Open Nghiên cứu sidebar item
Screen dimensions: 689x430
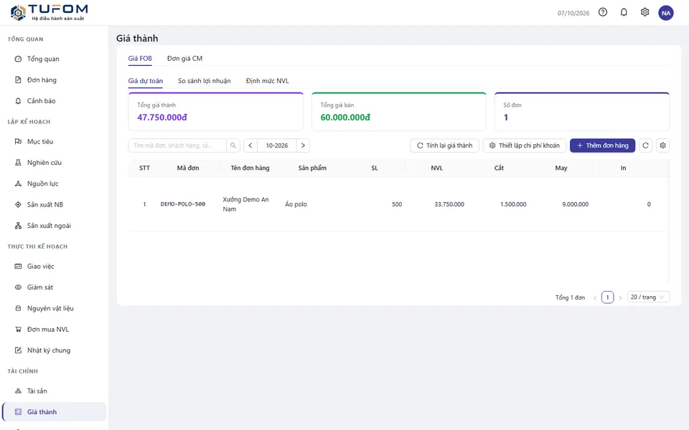(x=54, y=163)
